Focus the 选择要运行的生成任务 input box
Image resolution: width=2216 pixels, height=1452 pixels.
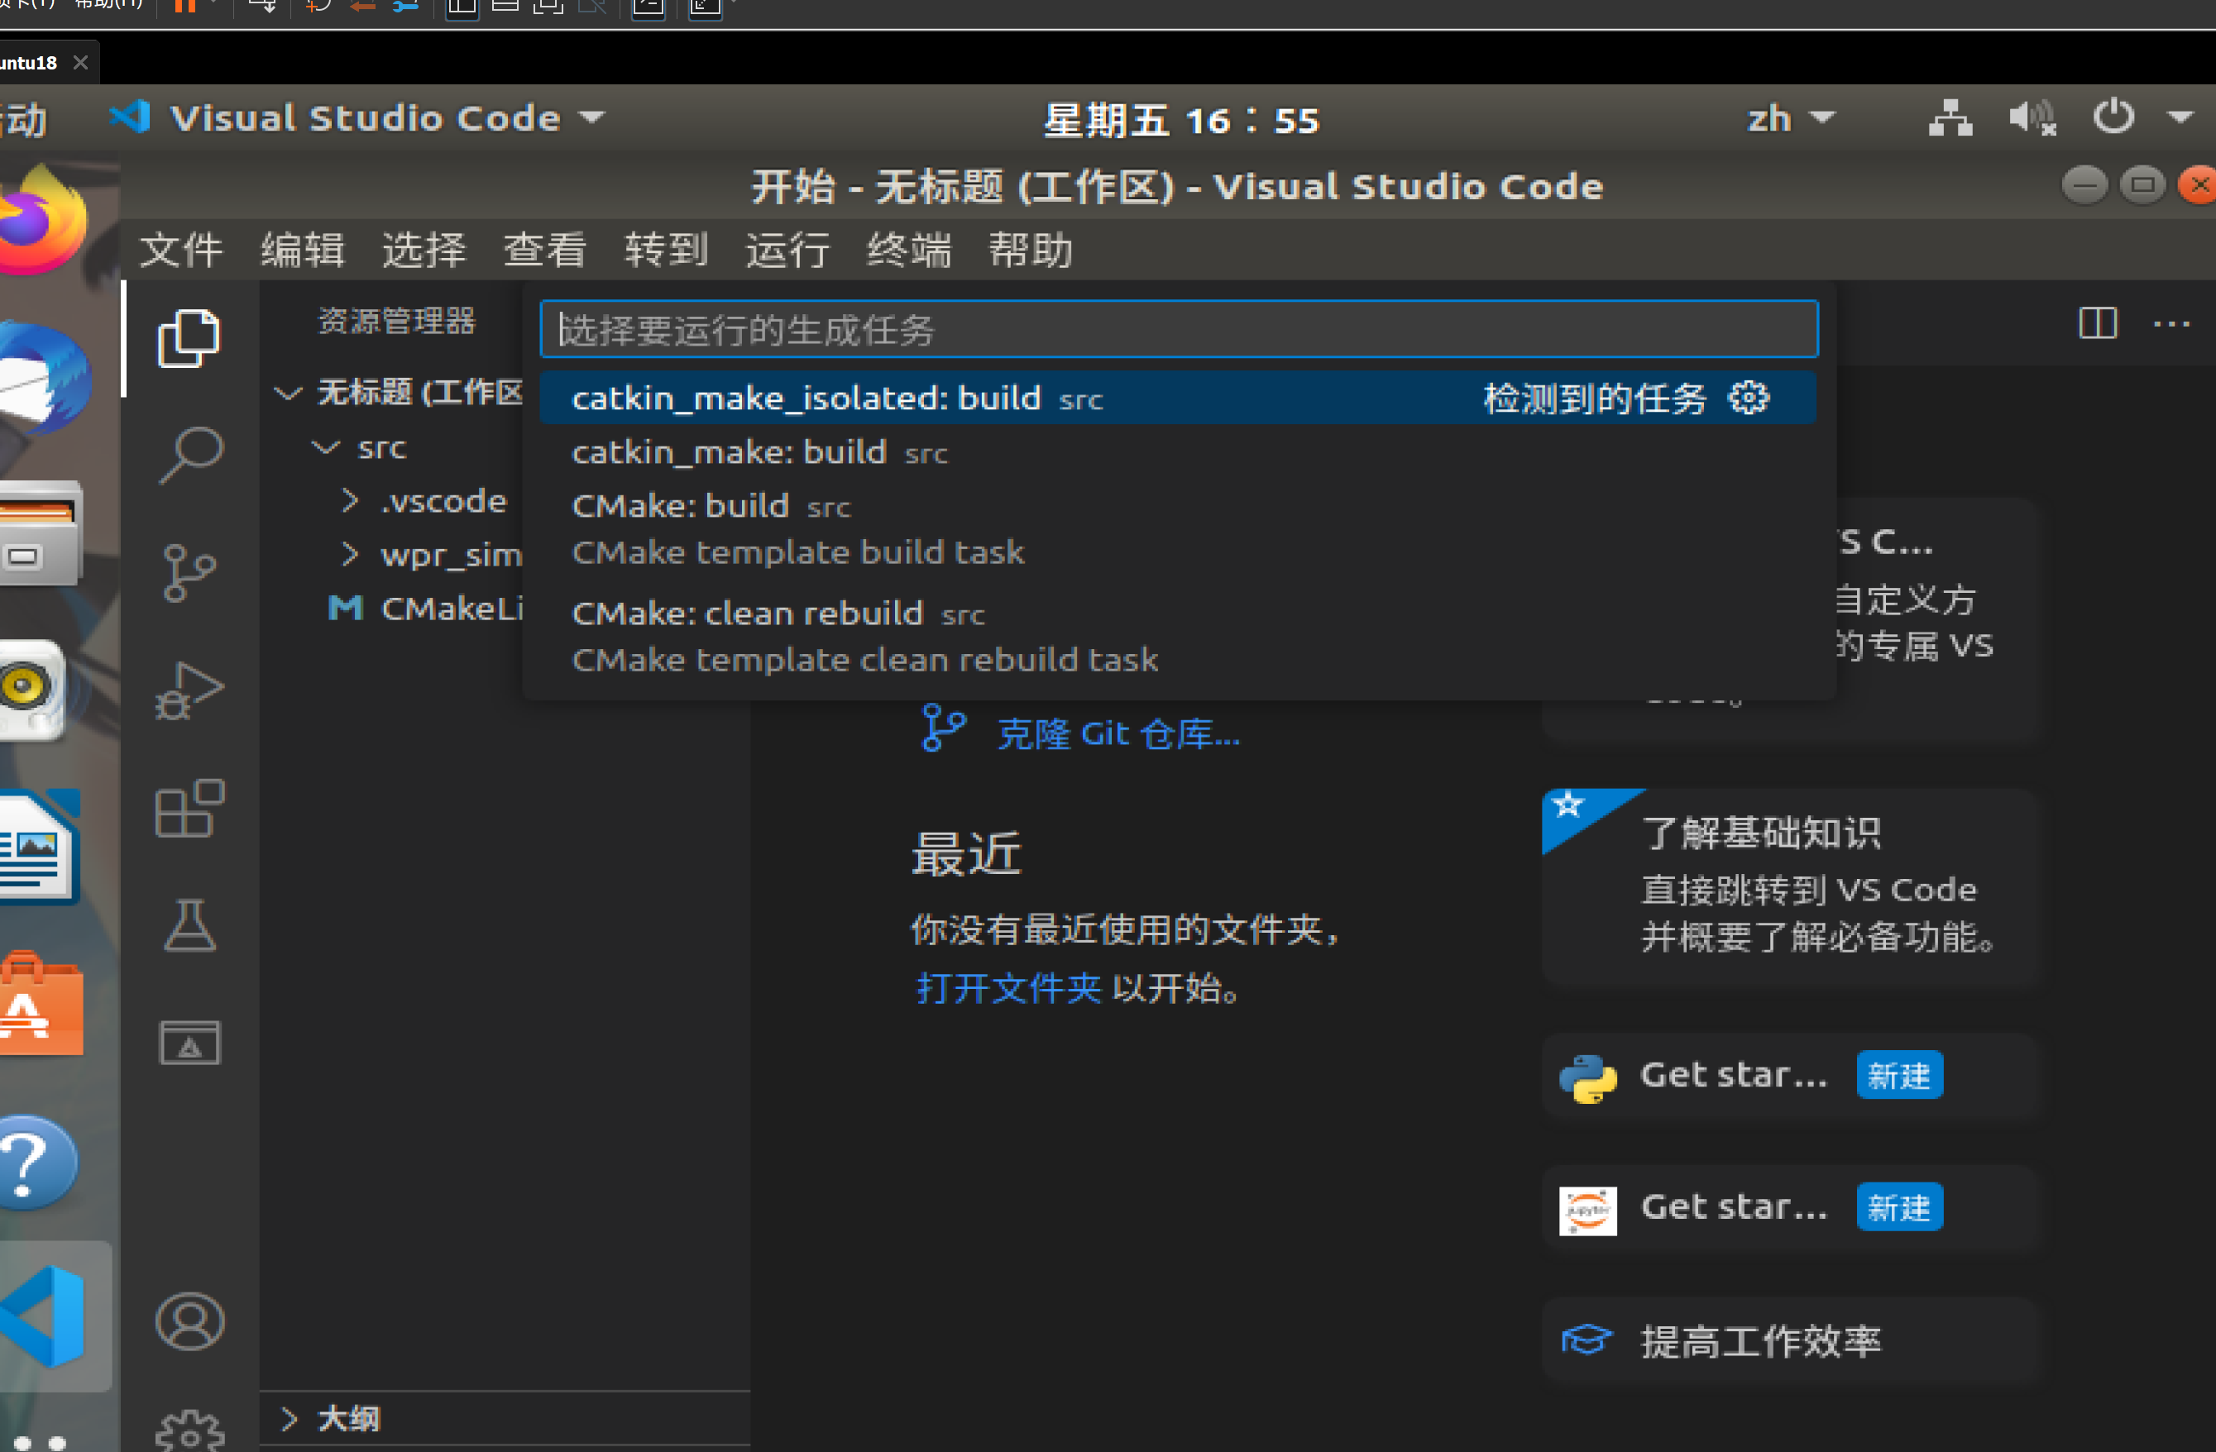point(1179,328)
